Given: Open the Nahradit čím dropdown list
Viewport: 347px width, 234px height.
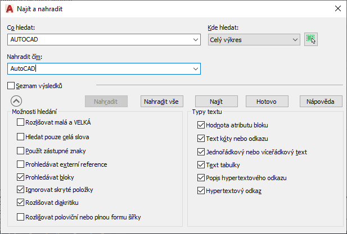Looking at the screenshot, I should click(x=196, y=68).
